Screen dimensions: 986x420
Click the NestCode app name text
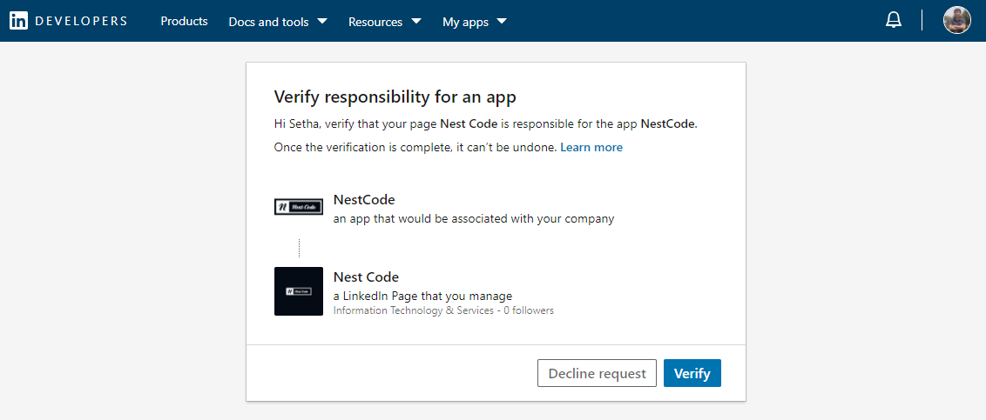pos(364,200)
